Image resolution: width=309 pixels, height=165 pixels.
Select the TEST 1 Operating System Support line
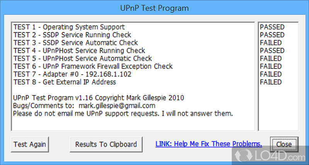click(x=69, y=27)
